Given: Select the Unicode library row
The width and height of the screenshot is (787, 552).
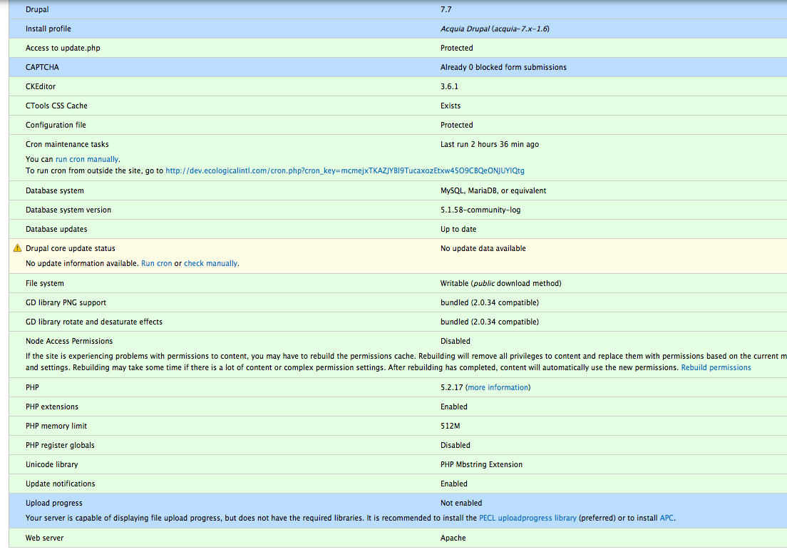Looking at the screenshot, I should coord(398,464).
